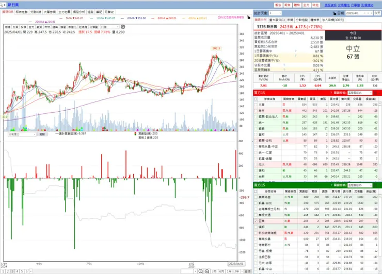This screenshot has width=382, height=274.
Task: Open help icon in the green 賣方15 header
Action: tap(331, 185)
